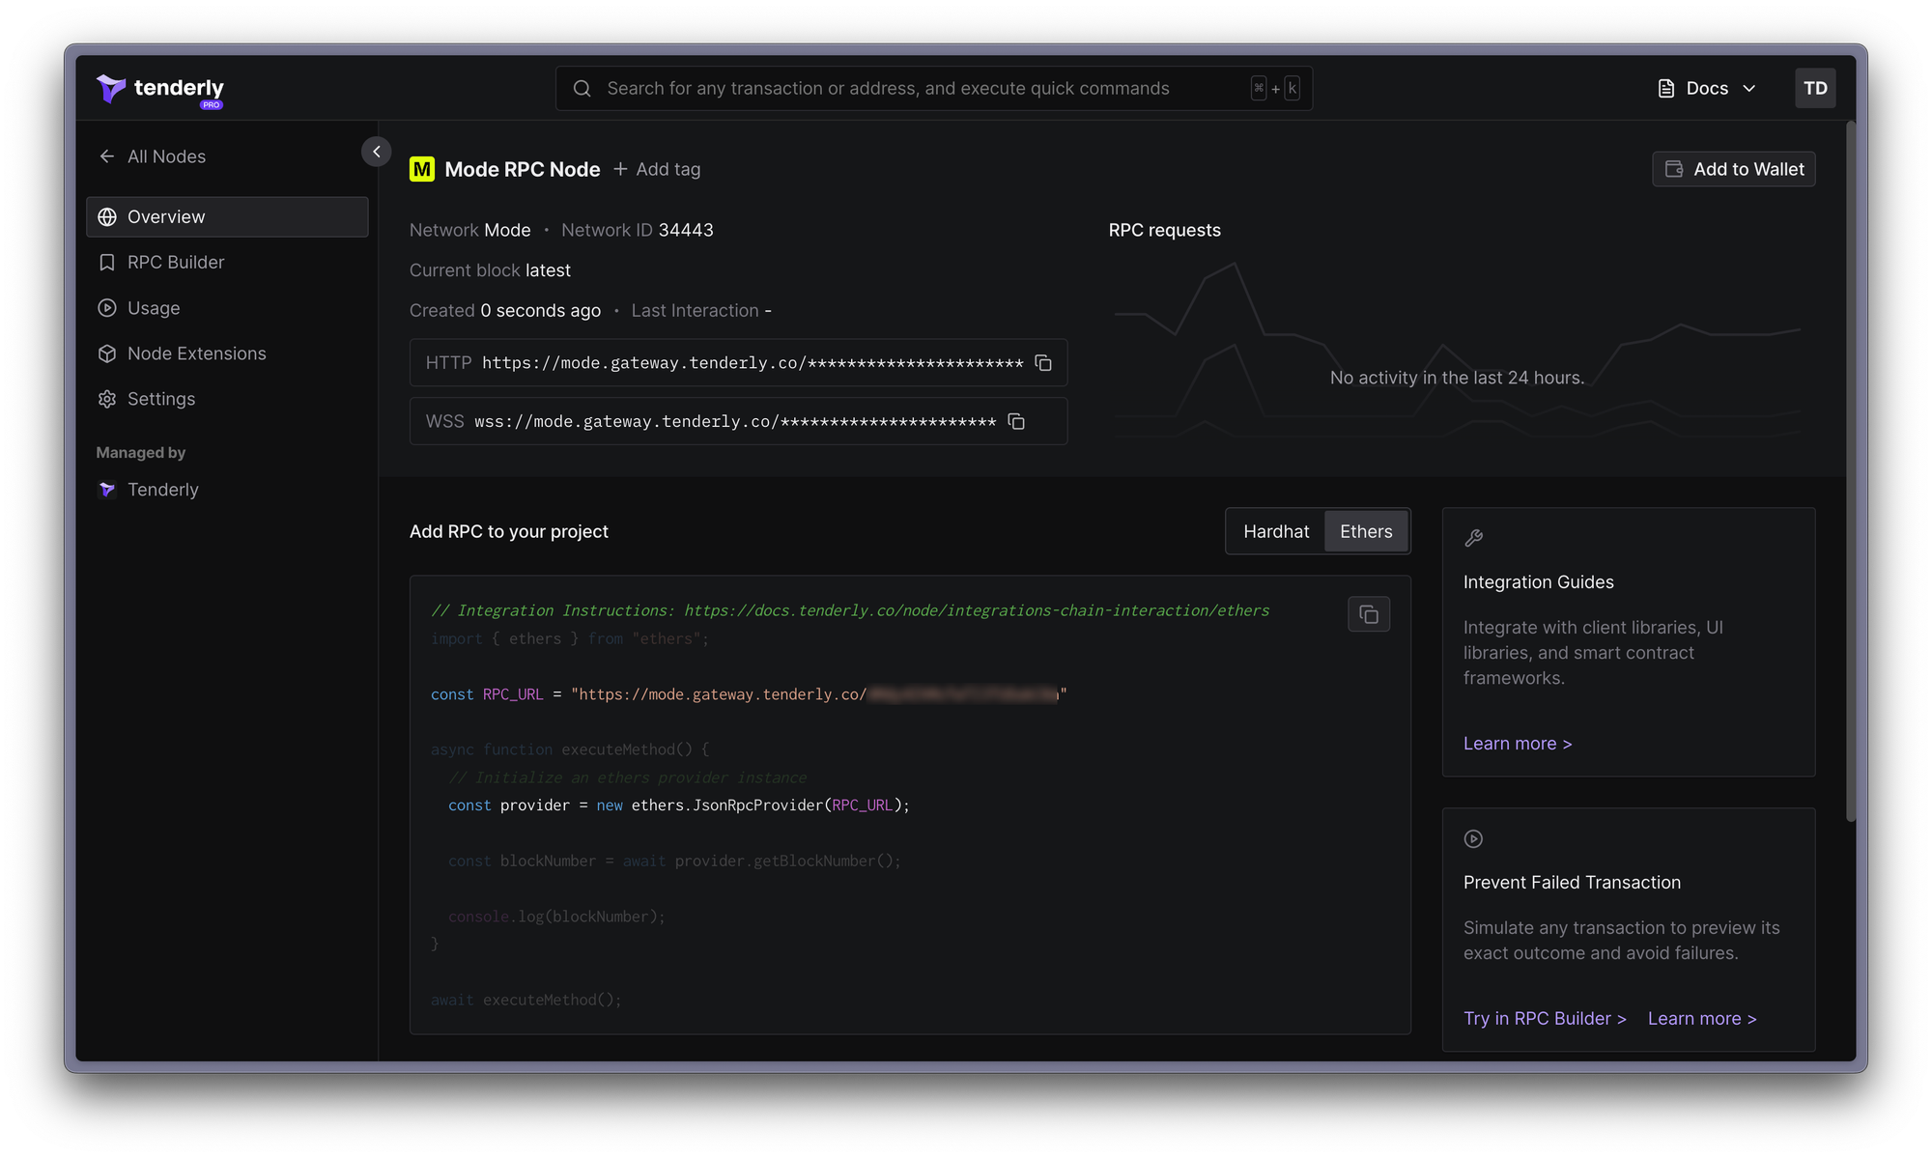Image resolution: width=1932 pixels, height=1158 pixels.
Task: Select the Ethers code option
Action: [x=1365, y=531]
